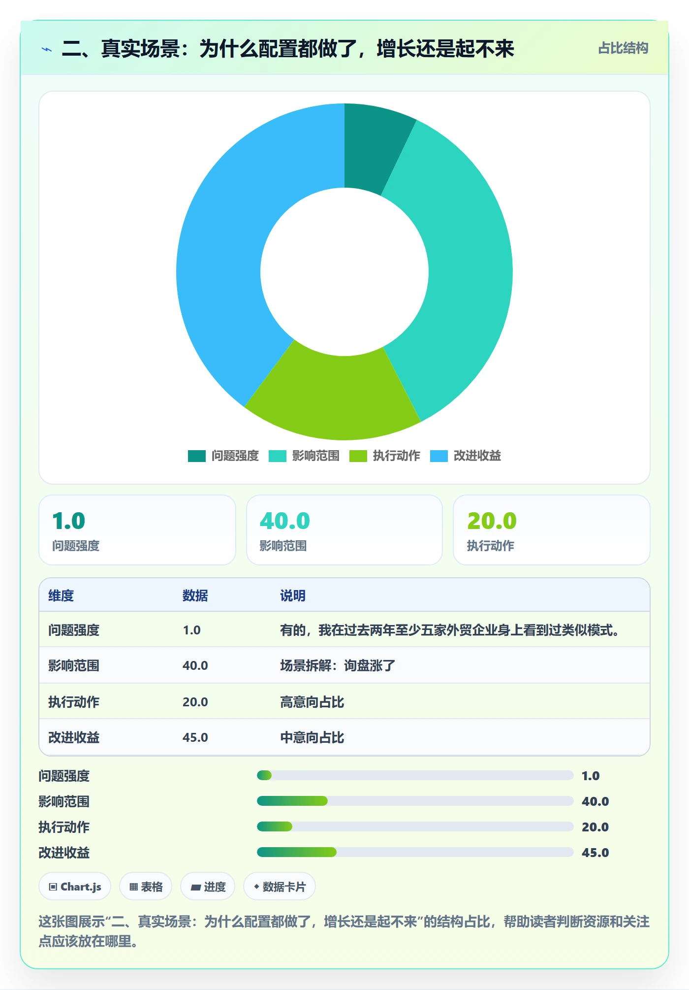This screenshot has height=990, width=689.
Task: Click the 表格 tag chip
Action: (x=146, y=887)
